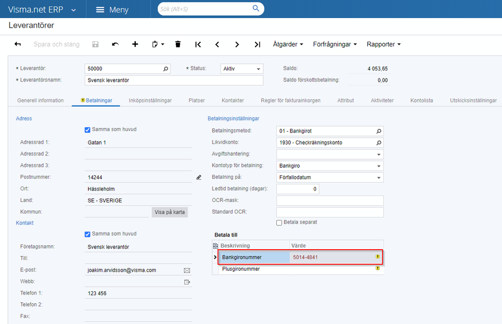Viewport: 502px width, 324px height.
Task: Open the Kontolista tab
Action: click(x=422, y=100)
